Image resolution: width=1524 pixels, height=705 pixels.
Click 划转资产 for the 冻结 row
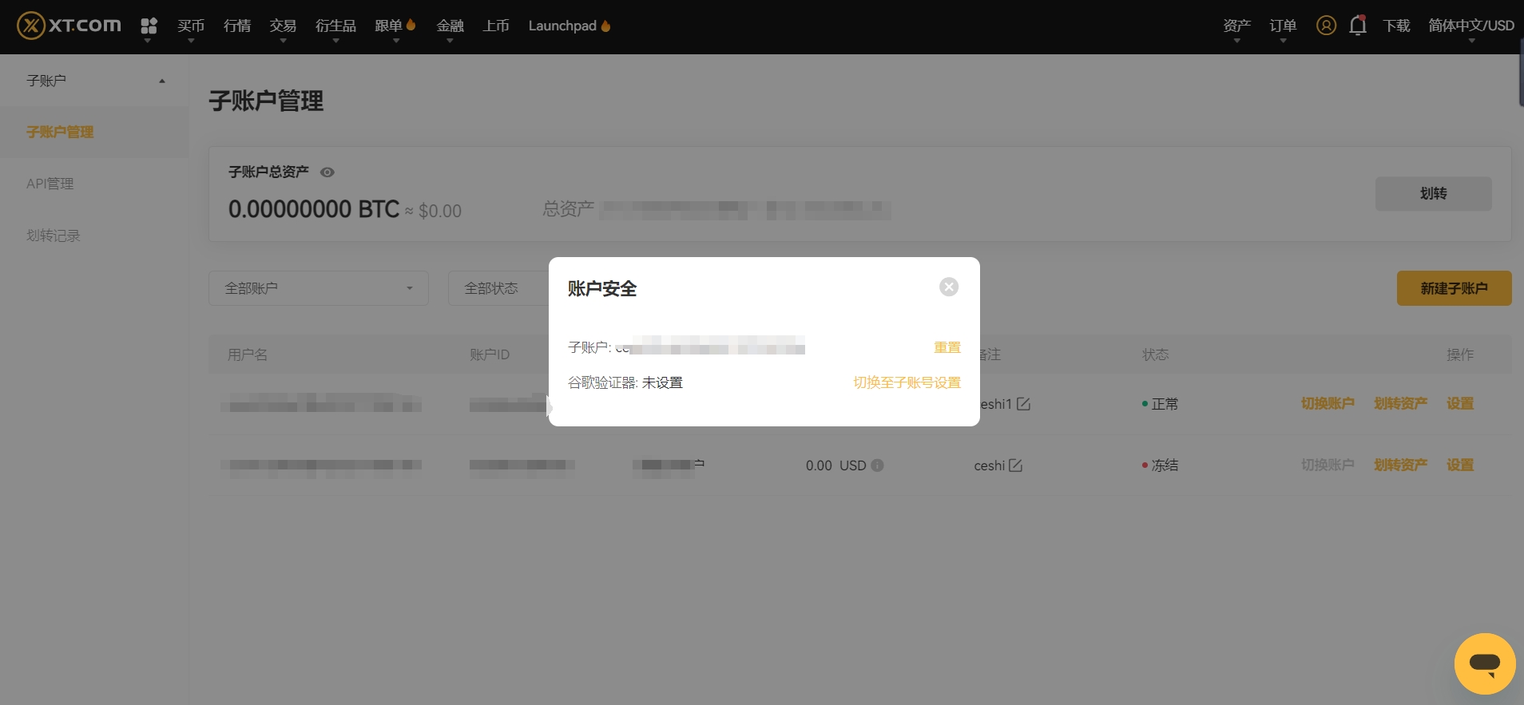pos(1400,465)
